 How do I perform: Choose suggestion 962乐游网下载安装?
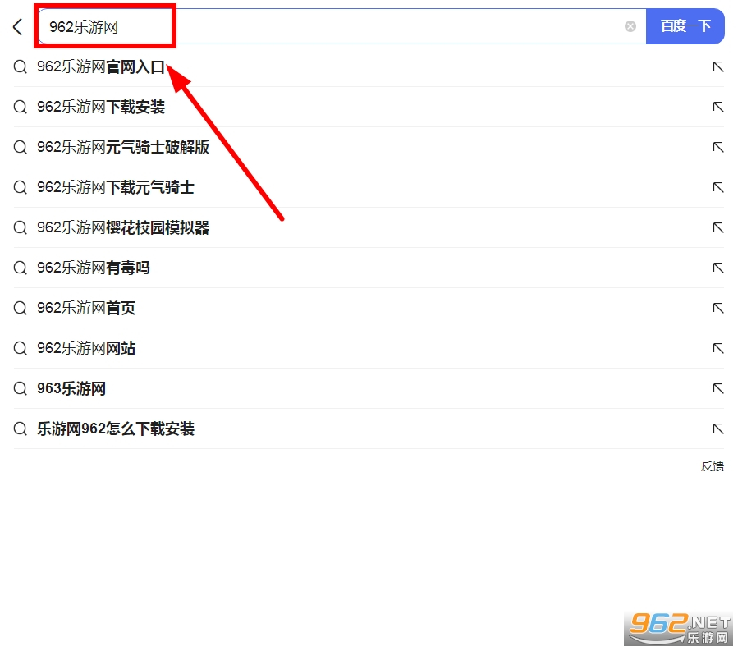tap(101, 108)
